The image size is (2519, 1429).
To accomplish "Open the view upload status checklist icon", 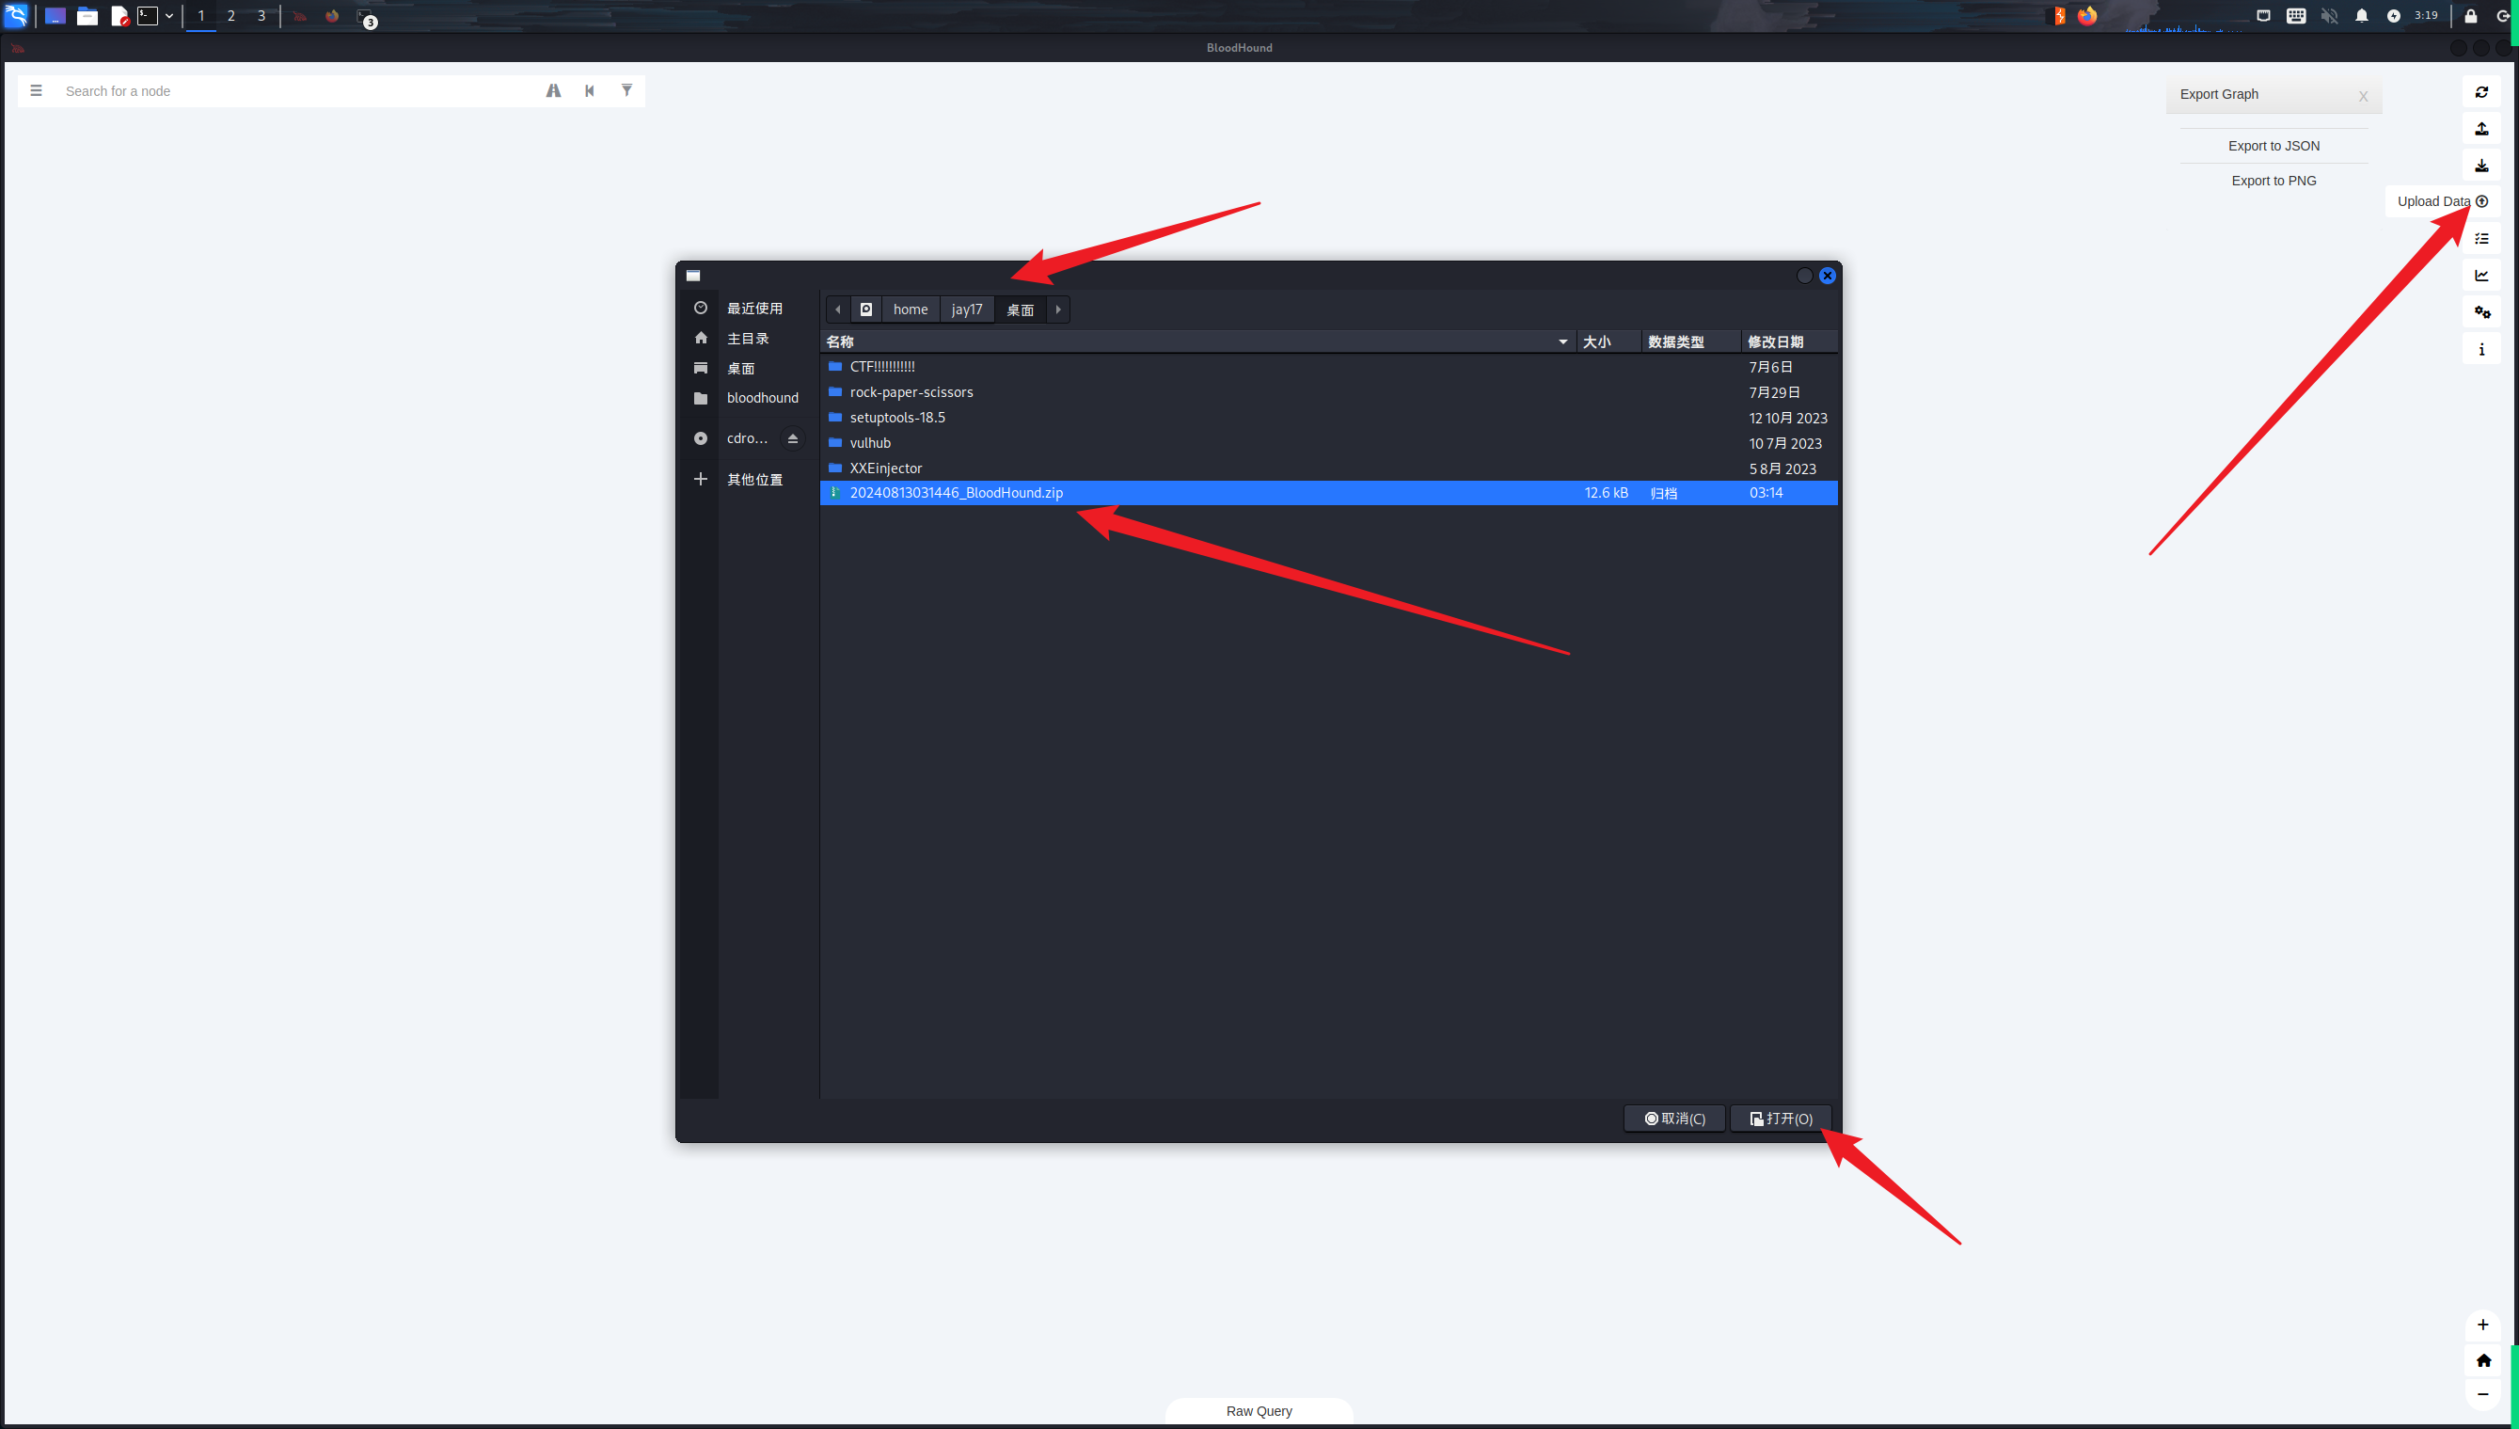I will click(x=2481, y=239).
